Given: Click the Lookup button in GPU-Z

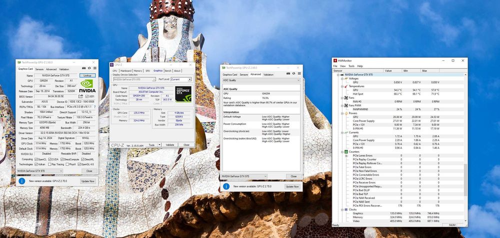Looking at the screenshot, I should 87,76.
